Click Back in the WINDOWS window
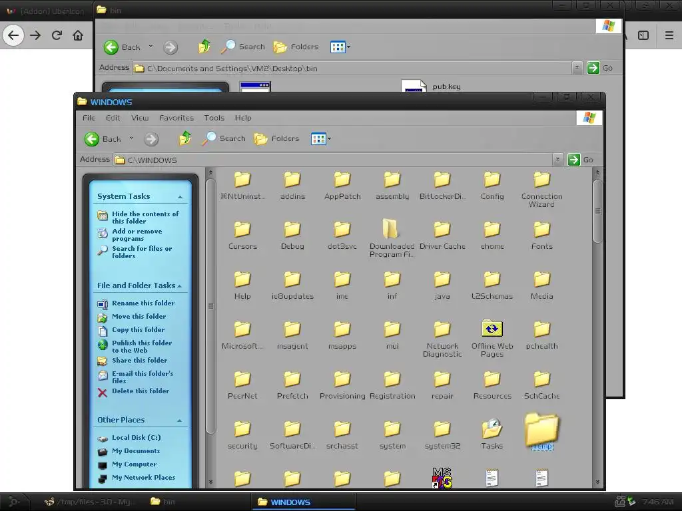The height and width of the screenshot is (511, 682). pyautogui.click(x=103, y=139)
